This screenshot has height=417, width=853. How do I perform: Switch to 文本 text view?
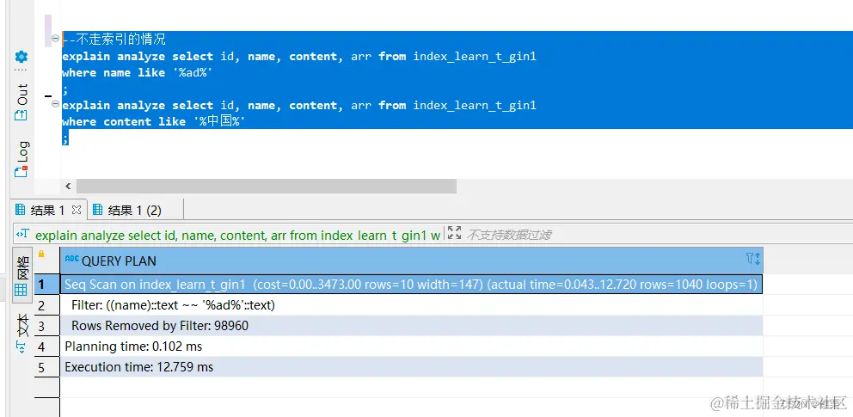tap(21, 334)
